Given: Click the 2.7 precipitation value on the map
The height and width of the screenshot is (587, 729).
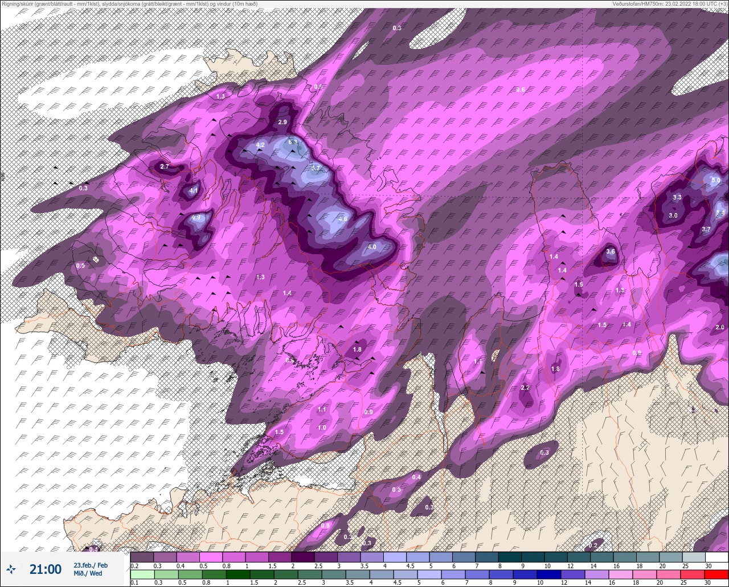Looking at the screenshot, I should coord(165,166).
